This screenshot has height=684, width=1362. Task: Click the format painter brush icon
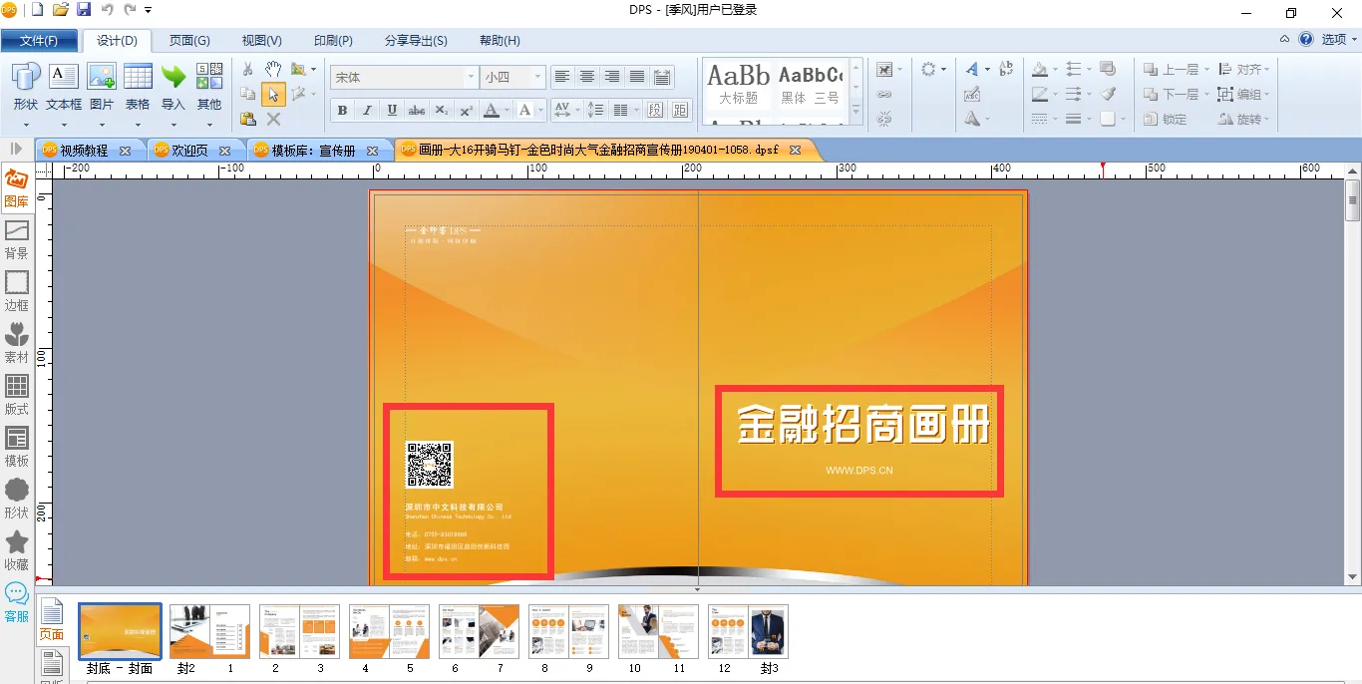1108,94
